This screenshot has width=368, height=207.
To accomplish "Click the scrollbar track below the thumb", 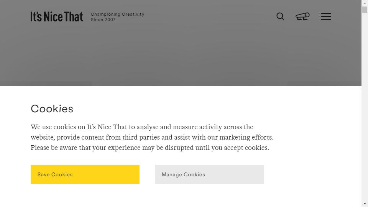I will point(365,106).
